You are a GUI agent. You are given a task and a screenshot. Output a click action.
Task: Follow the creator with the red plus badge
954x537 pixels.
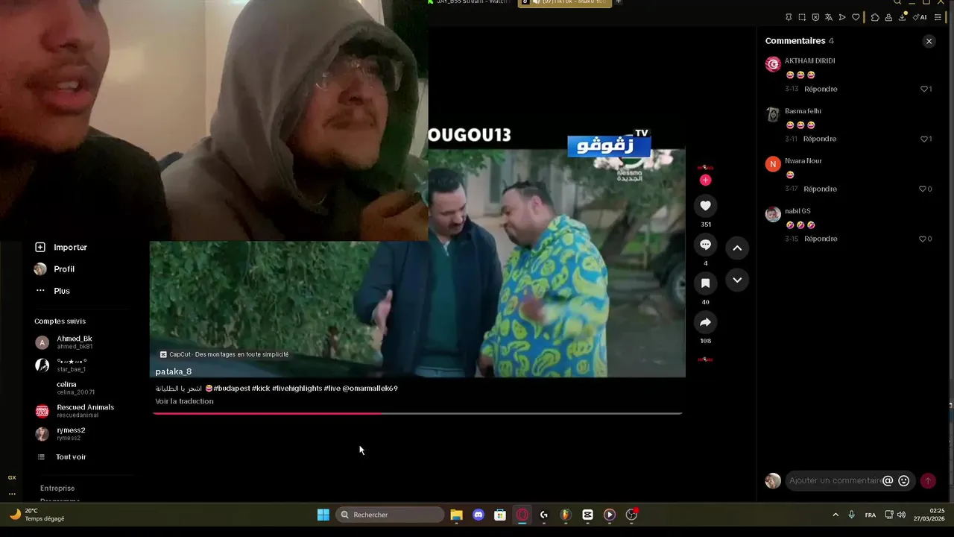tap(705, 180)
